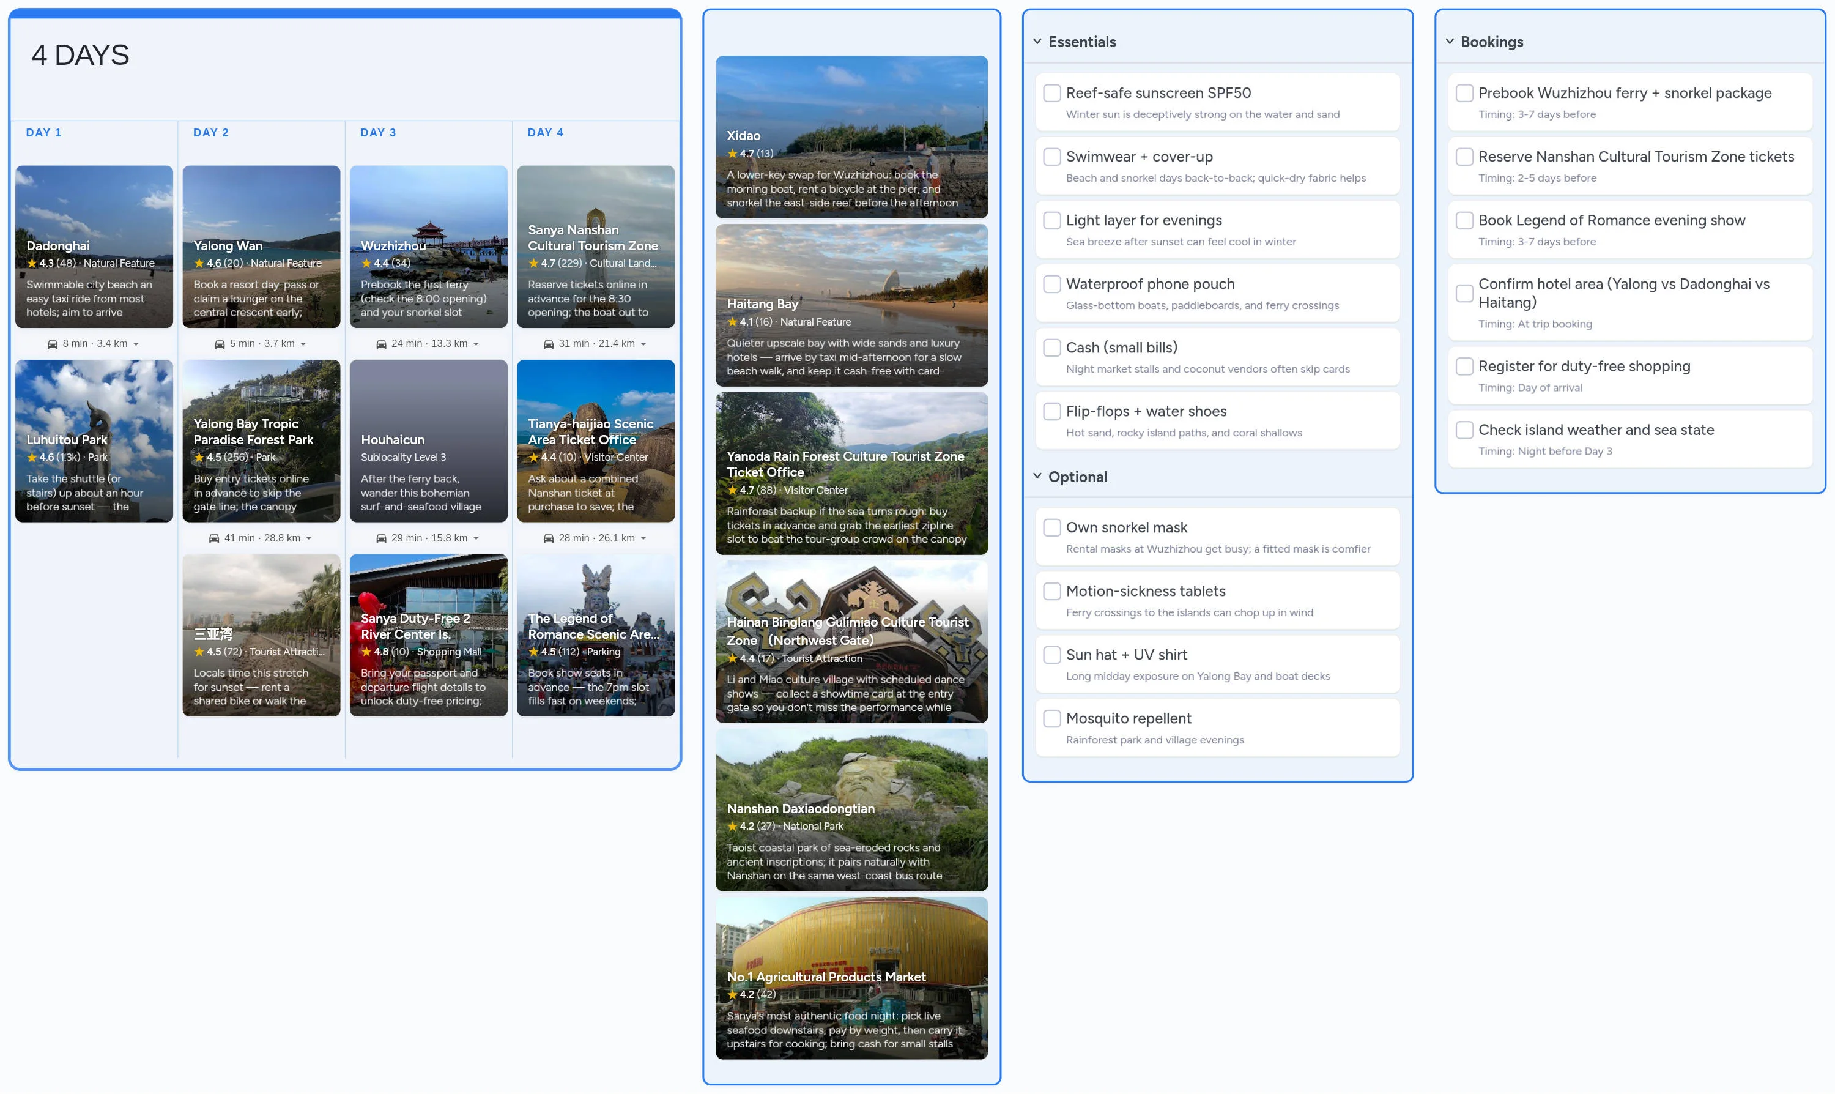Click car icon beside 8 min · 3.4 km

tap(53, 344)
